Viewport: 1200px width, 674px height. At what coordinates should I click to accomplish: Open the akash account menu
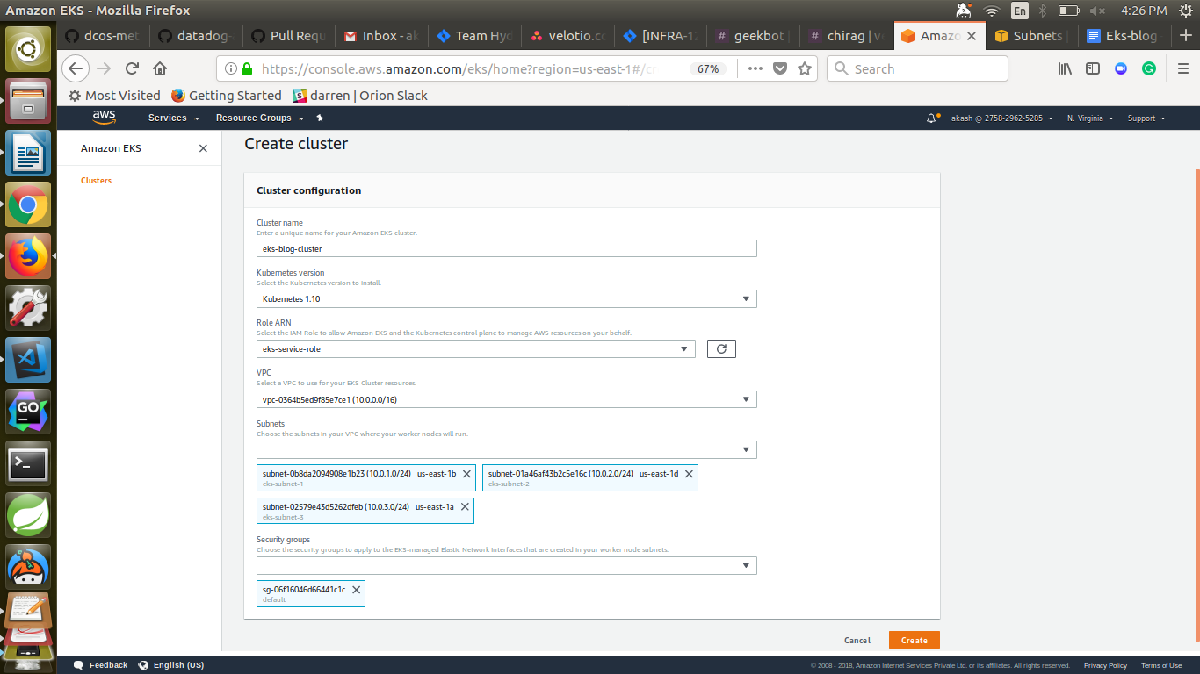point(1001,118)
